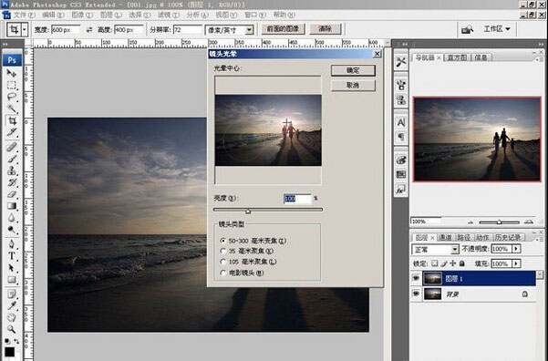Select the Brush tool
The image size is (548, 361).
(12, 159)
